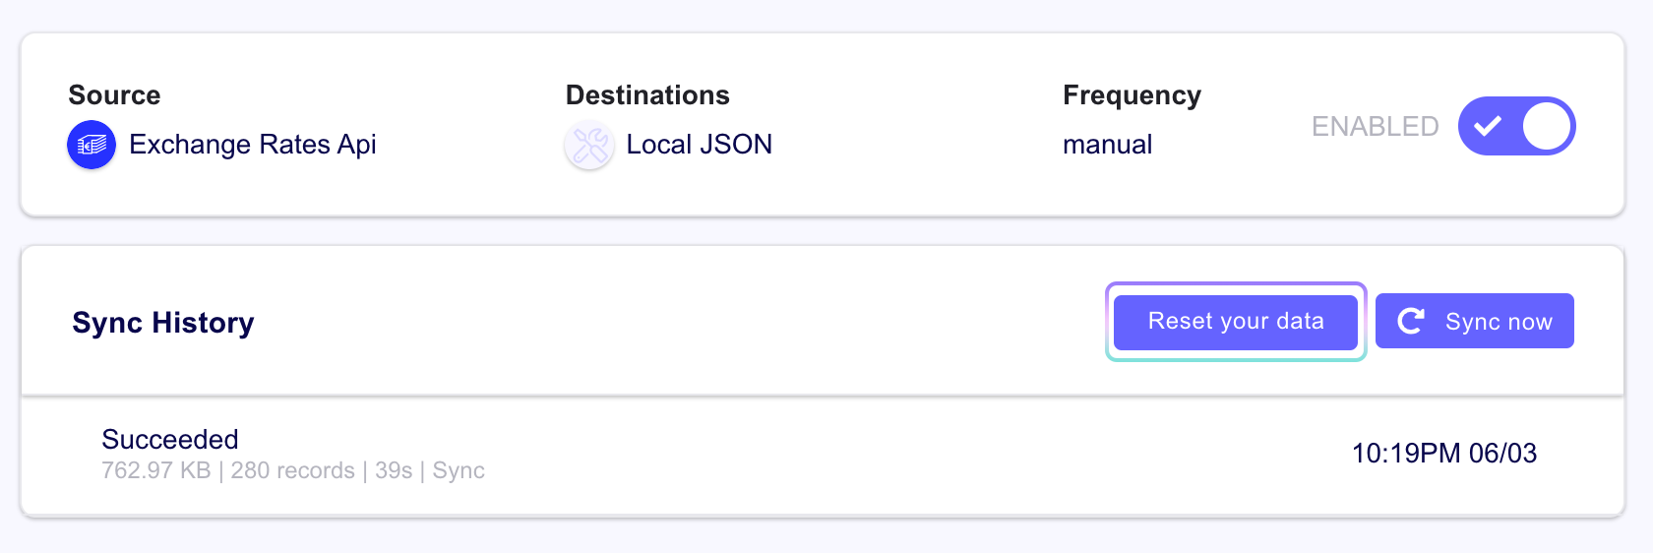The height and width of the screenshot is (553, 1653).
Task: Click the Source column label
Action: [x=114, y=95]
